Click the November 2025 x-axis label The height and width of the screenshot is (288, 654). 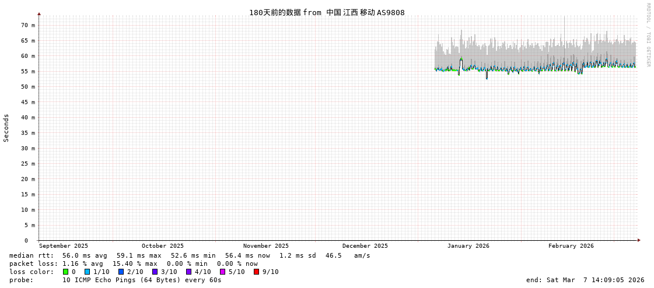click(265, 246)
